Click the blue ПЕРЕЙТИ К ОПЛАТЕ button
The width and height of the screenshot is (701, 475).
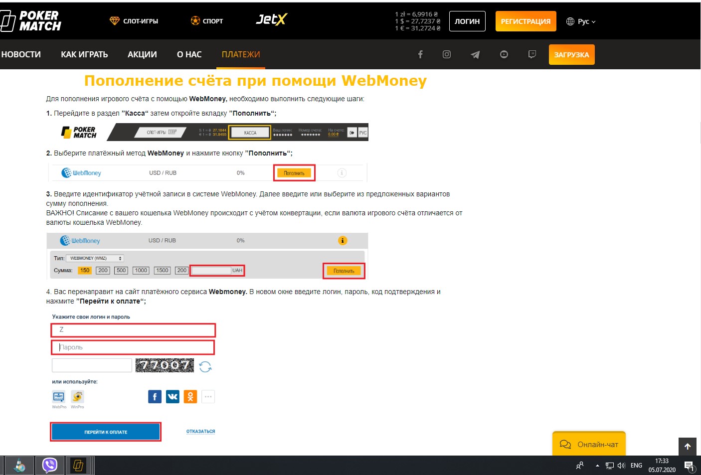(x=106, y=432)
